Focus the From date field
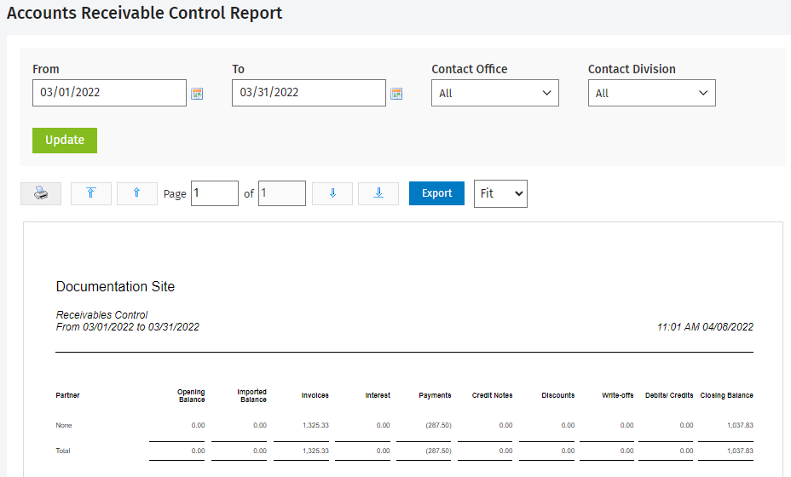The width and height of the screenshot is (791, 477). (109, 93)
